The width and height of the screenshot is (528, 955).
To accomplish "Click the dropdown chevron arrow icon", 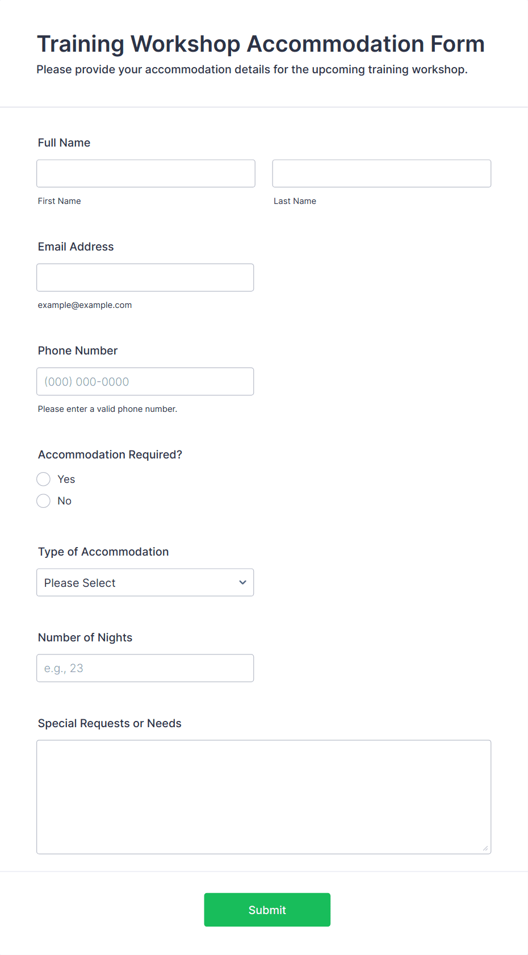I will (x=242, y=582).
